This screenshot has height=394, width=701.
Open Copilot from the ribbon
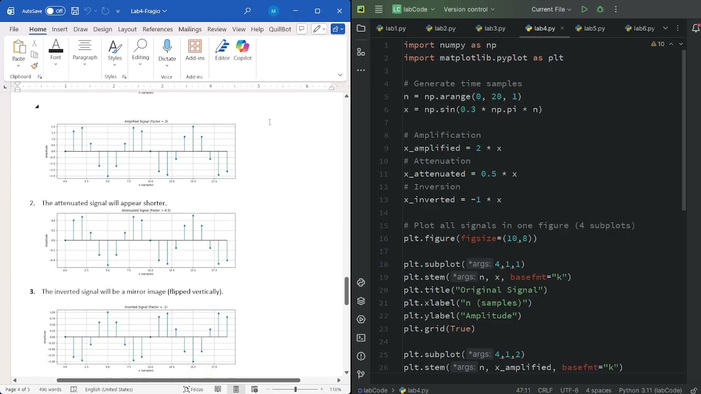(x=243, y=47)
